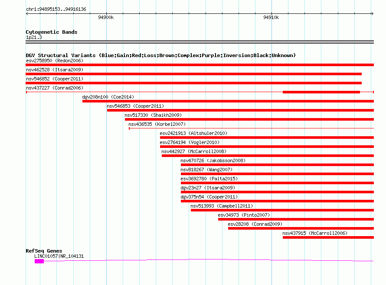Click the Cytogenetic Bands track heading
The height and width of the screenshot is (285, 386).
pyautogui.click(x=52, y=32)
